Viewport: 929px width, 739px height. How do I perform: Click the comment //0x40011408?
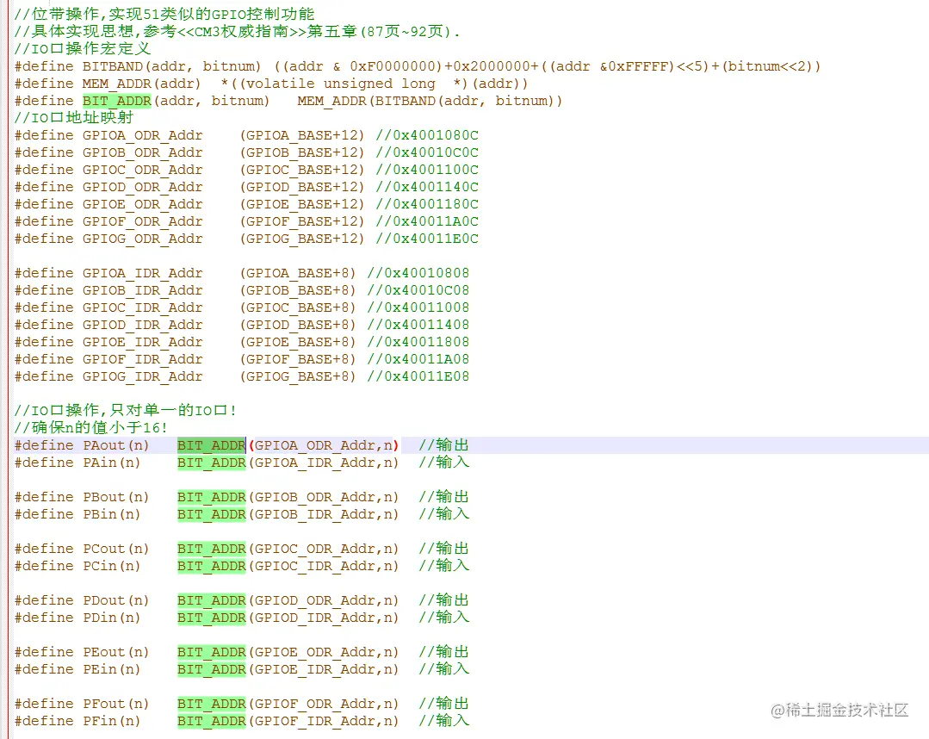pos(418,325)
